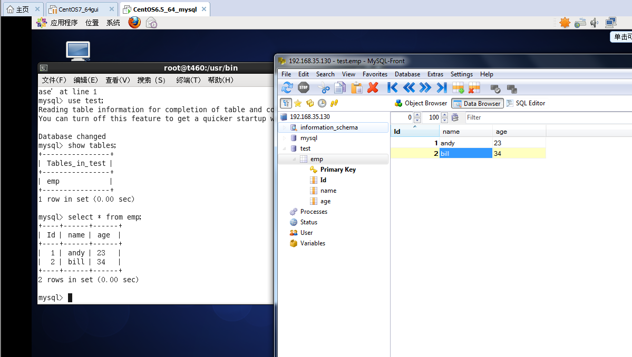Click the red X Delete icon
Image resolution: width=632 pixels, height=357 pixels.
pyautogui.click(x=373, y=87)
